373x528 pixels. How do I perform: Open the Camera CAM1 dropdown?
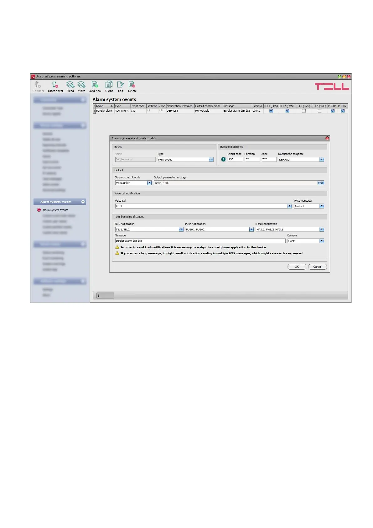tap(322, 241)
